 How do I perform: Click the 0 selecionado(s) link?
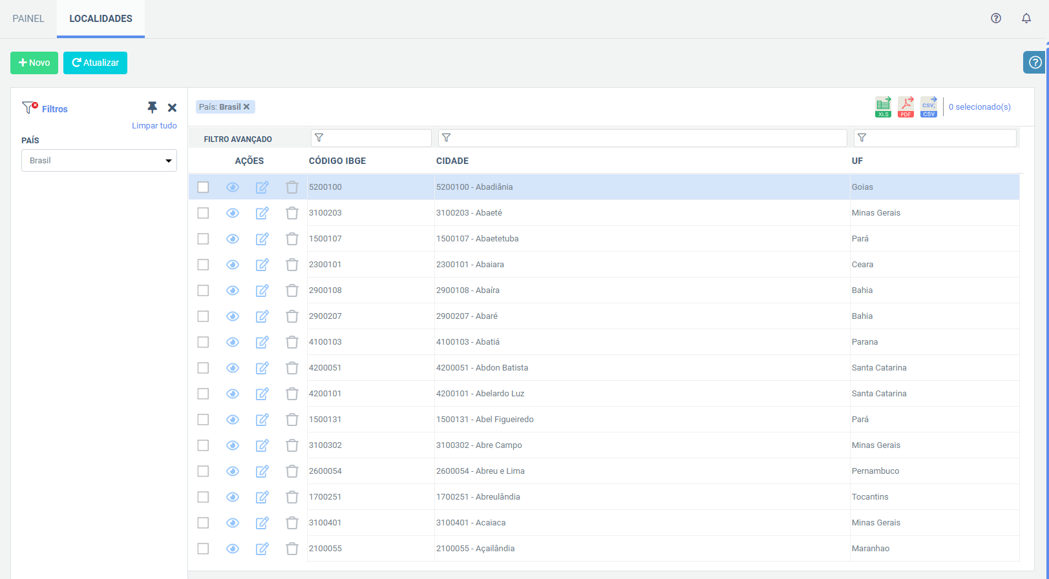(979, 107)
